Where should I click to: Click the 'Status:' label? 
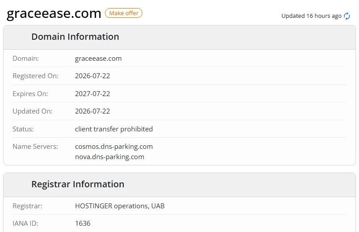pos(23,129)
